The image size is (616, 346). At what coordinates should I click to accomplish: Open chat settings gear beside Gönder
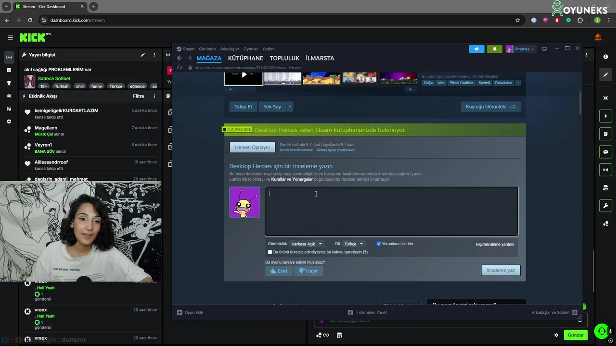556,335
